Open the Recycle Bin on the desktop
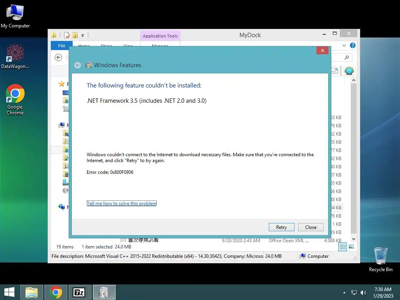Viewport: 400px width, 300px height. (380, 259)
